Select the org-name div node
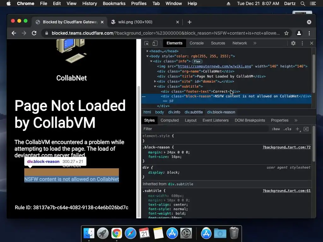The height and width of the screenshot is (242, 323). [x=196, y=71]
